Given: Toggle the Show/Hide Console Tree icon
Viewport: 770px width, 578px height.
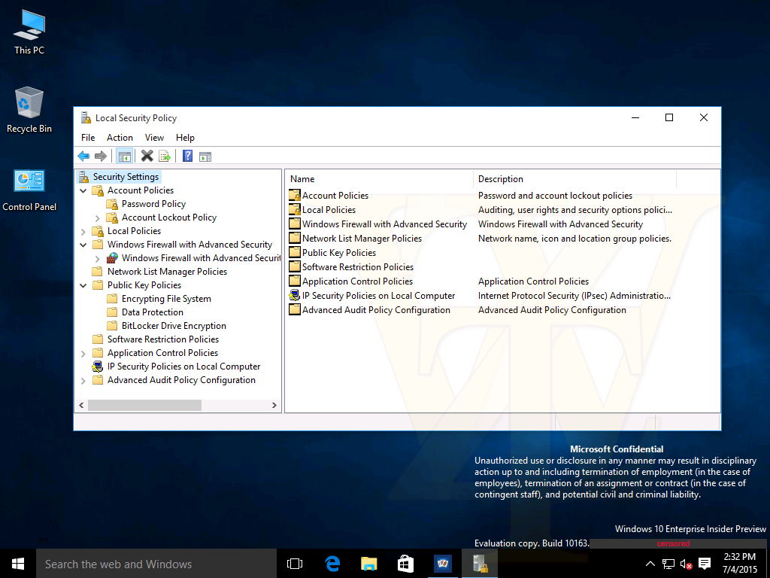Looking at the screenshot, I should point(125,157).
